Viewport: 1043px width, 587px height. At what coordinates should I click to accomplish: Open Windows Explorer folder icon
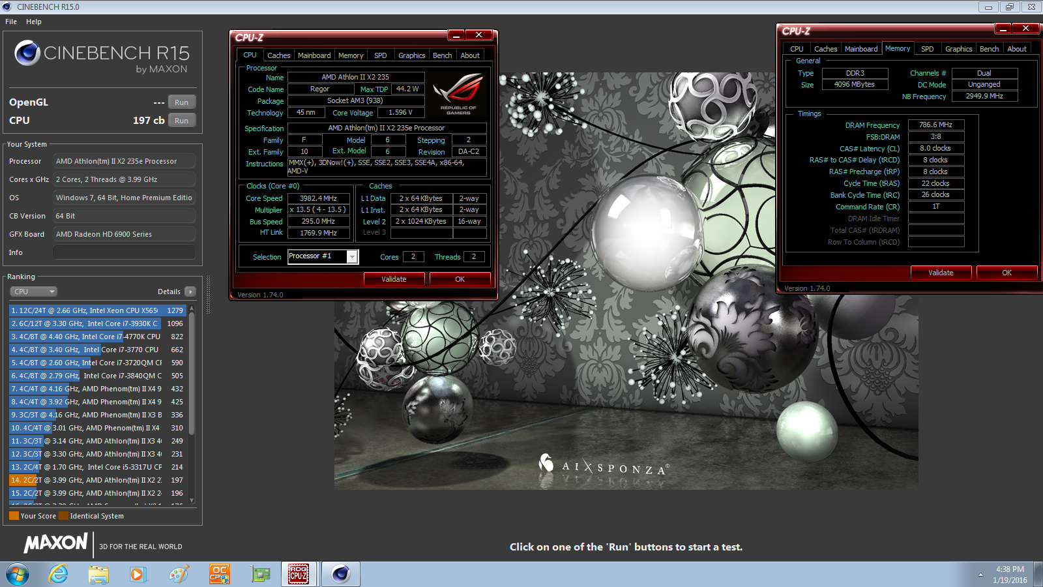[x=98, y=575]
